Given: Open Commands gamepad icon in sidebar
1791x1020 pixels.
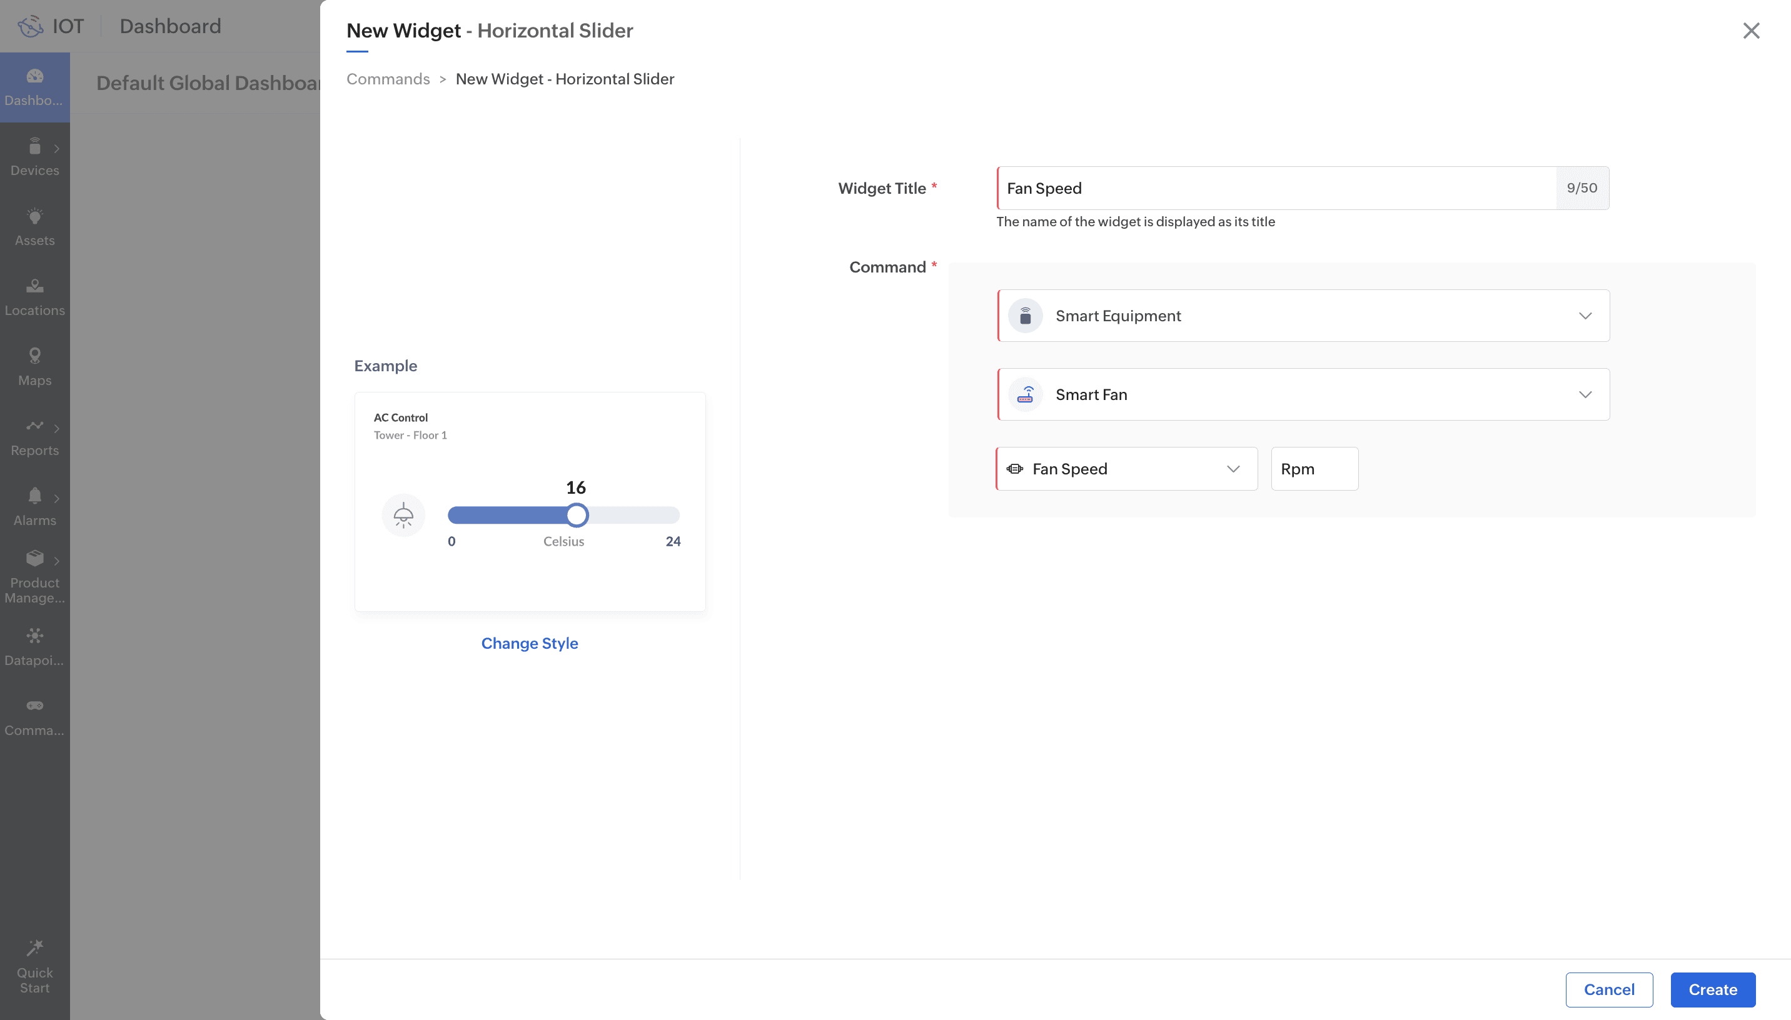Looking at the screenshot, I should pos(34,706).
